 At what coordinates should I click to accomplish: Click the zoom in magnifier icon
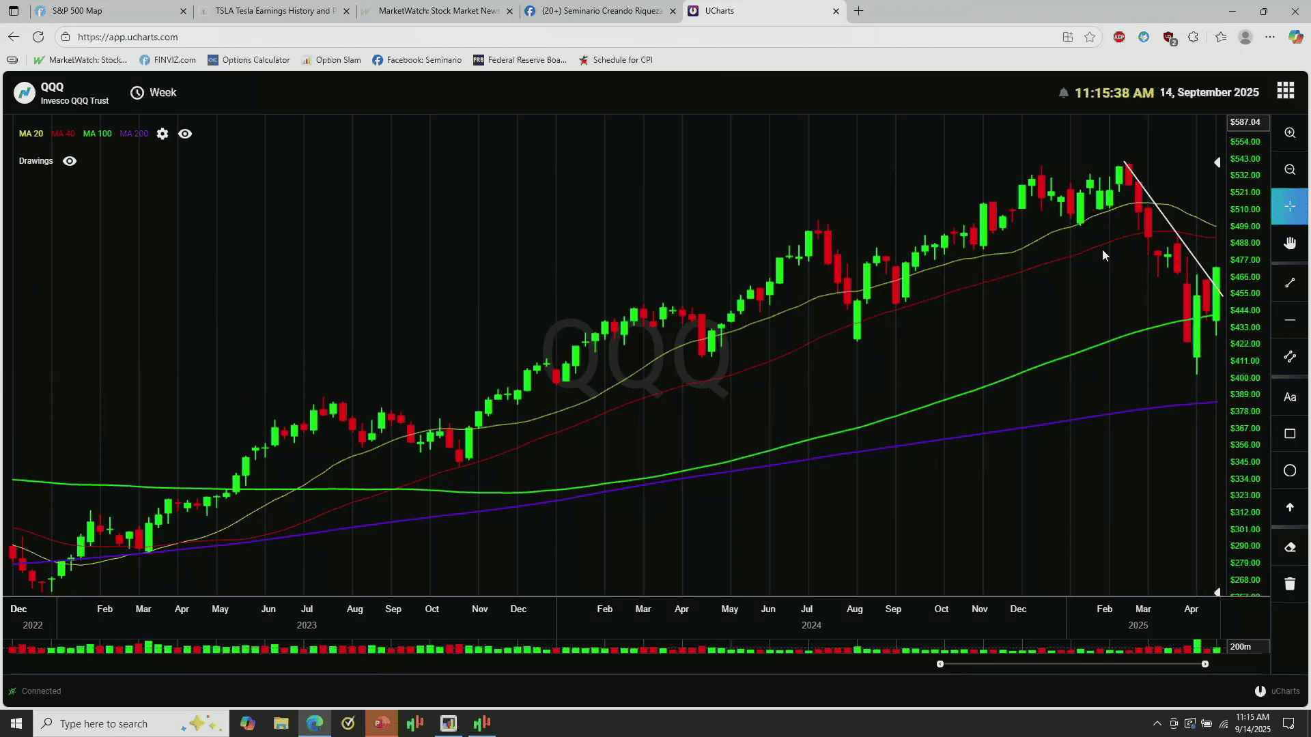[x=1289, y=133]
